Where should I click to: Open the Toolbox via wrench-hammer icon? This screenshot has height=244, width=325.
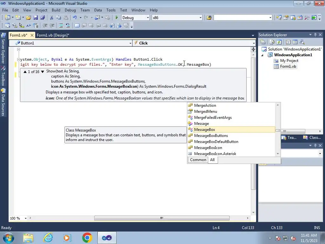tap(307, 18)
